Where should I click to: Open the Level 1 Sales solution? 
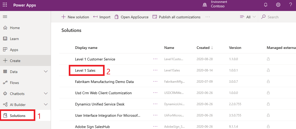(x=85, y=70)
